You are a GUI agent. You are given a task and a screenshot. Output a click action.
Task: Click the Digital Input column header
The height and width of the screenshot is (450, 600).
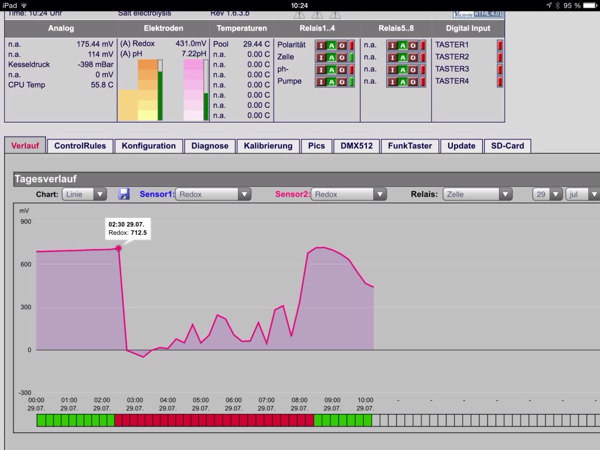coord(468,28)
